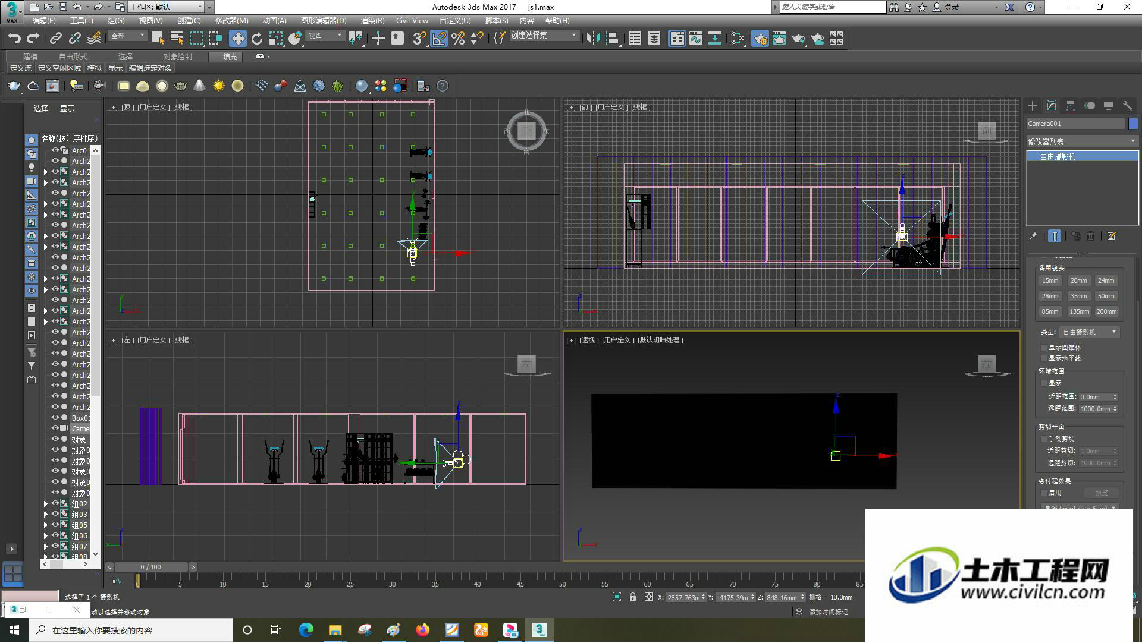This screenshot has width=1142, height=643.
Task: Click the Camera001 object color swatch
Action: (x=1133, y=124)
